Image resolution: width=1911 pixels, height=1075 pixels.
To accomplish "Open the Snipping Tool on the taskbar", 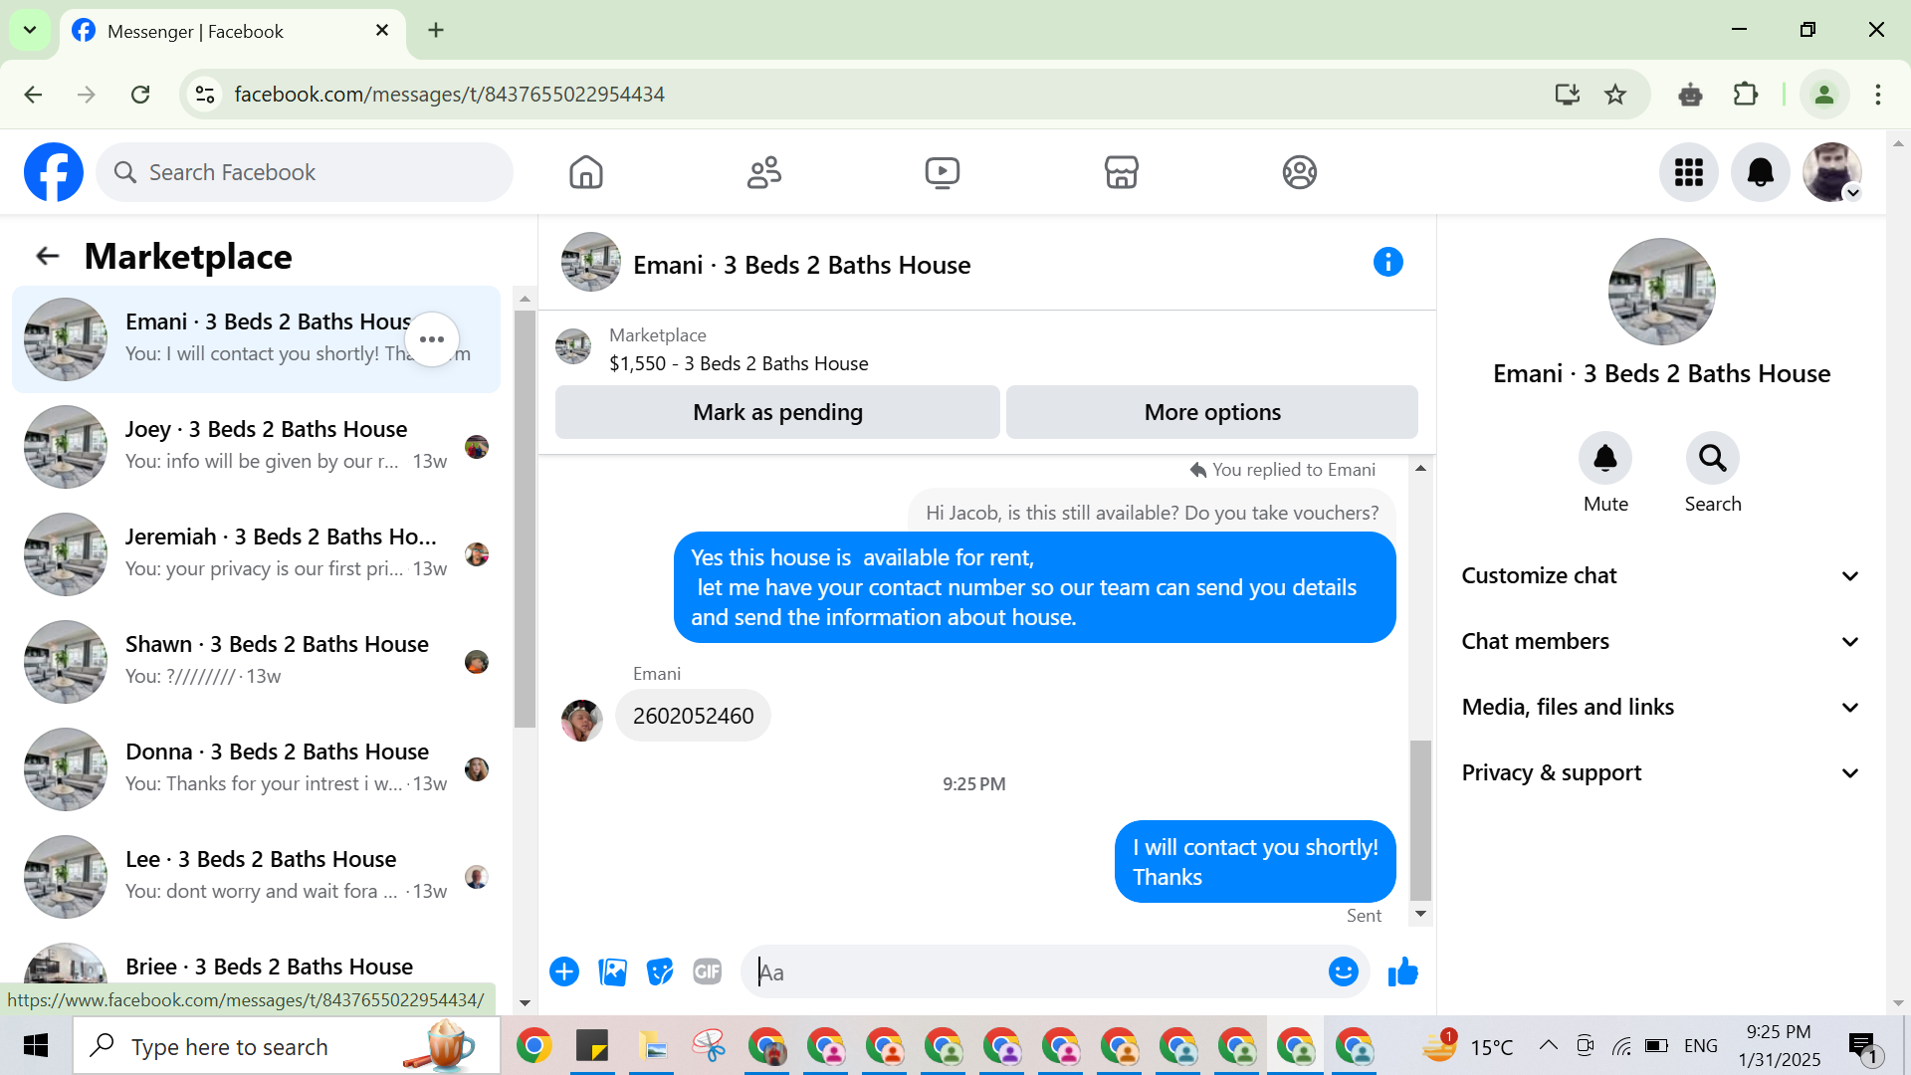I will (710, 1046).
